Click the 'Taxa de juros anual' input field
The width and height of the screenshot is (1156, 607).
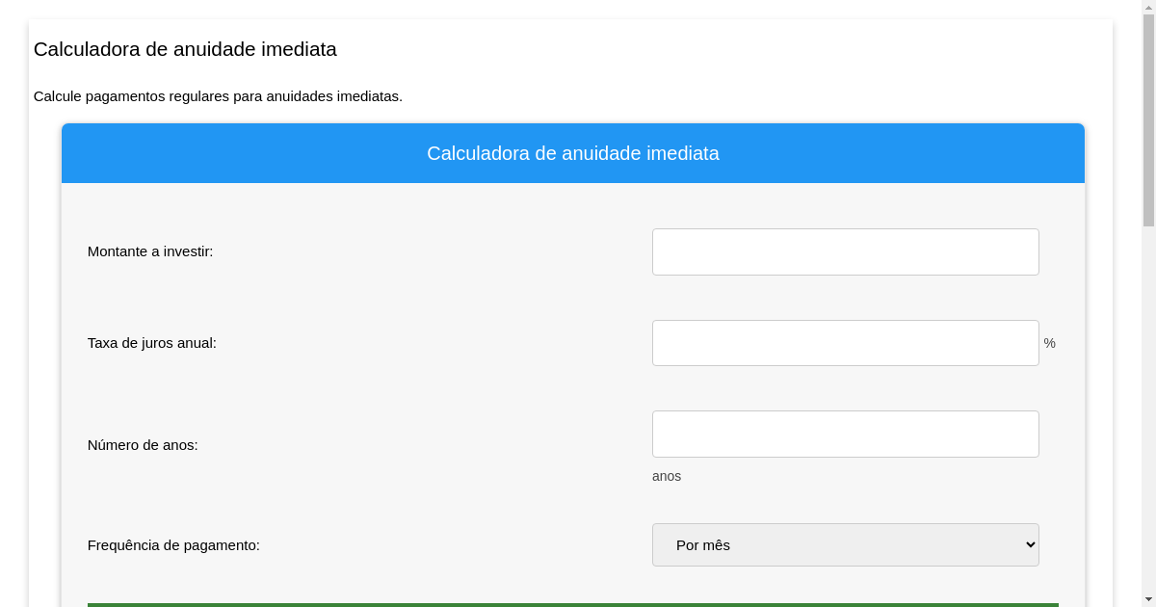[846, 342]
